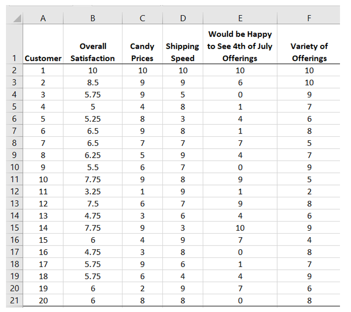Screen dimensions: 351x312
Task: Click the Shipping Speed header cell
Action: pos(183,44)
